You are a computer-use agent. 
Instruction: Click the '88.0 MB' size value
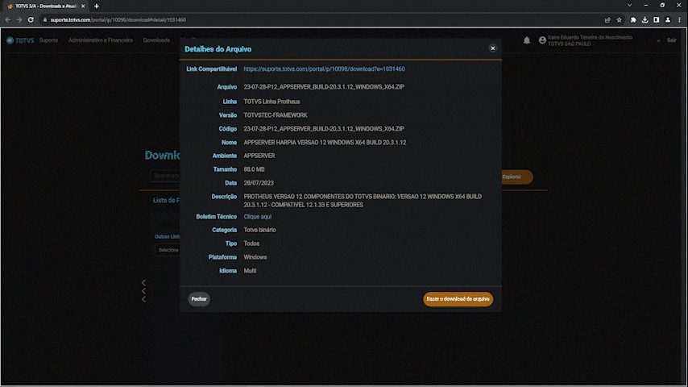254,169
